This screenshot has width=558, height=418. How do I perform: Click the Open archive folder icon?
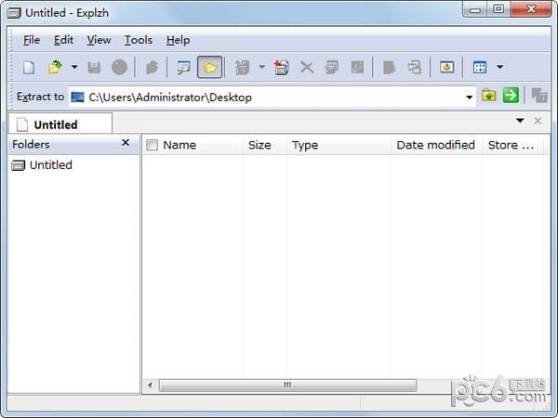[55, 67]
